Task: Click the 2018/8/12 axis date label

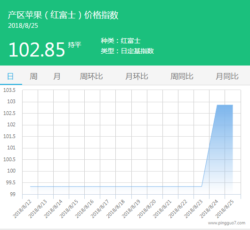Action: pyautogui.click(x=23, y=209)
